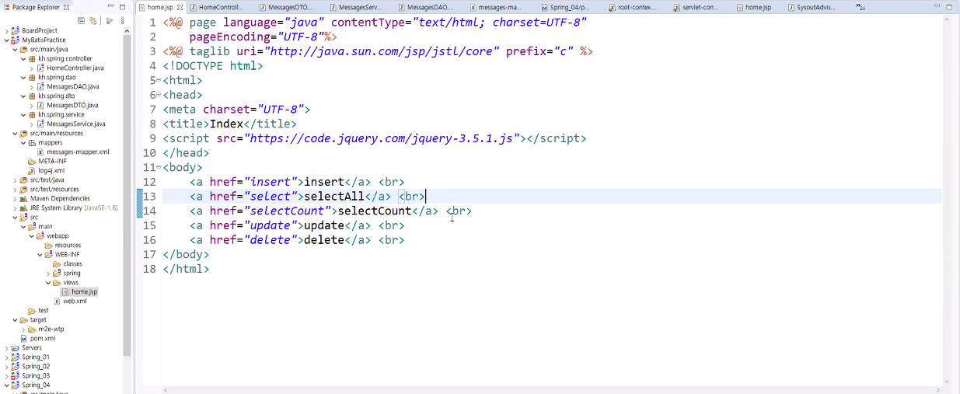Click line number 13 marker in gutter
960x394 pixels.
[149, 197]
